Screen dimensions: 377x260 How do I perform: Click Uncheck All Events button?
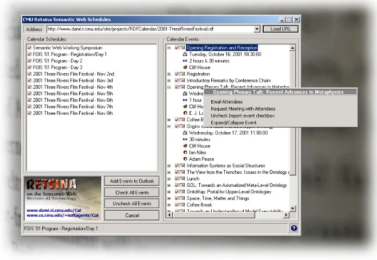132,204
